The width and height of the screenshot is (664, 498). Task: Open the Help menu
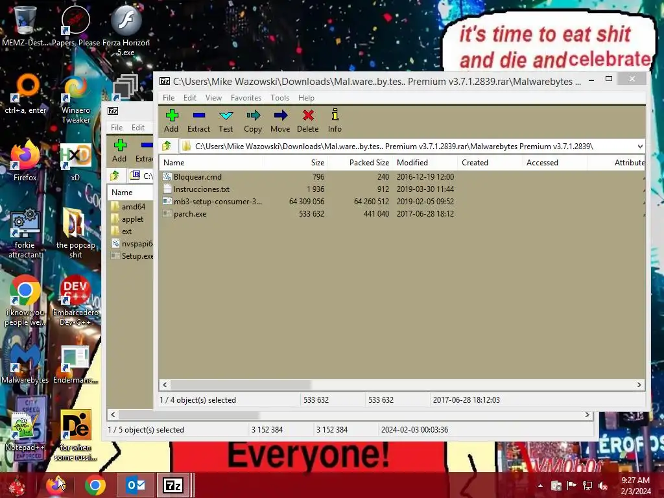coord(306,98)
